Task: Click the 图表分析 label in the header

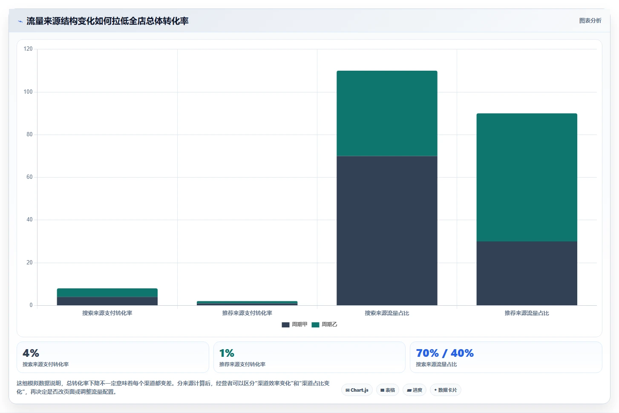Action: pyautogui.click(x=590, y=20)
